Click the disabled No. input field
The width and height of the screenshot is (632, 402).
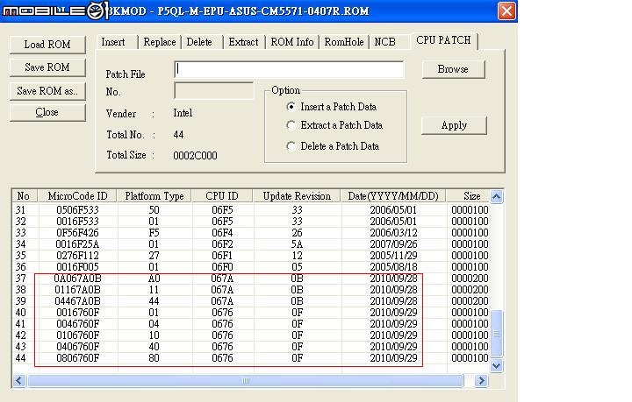[213, 91]
